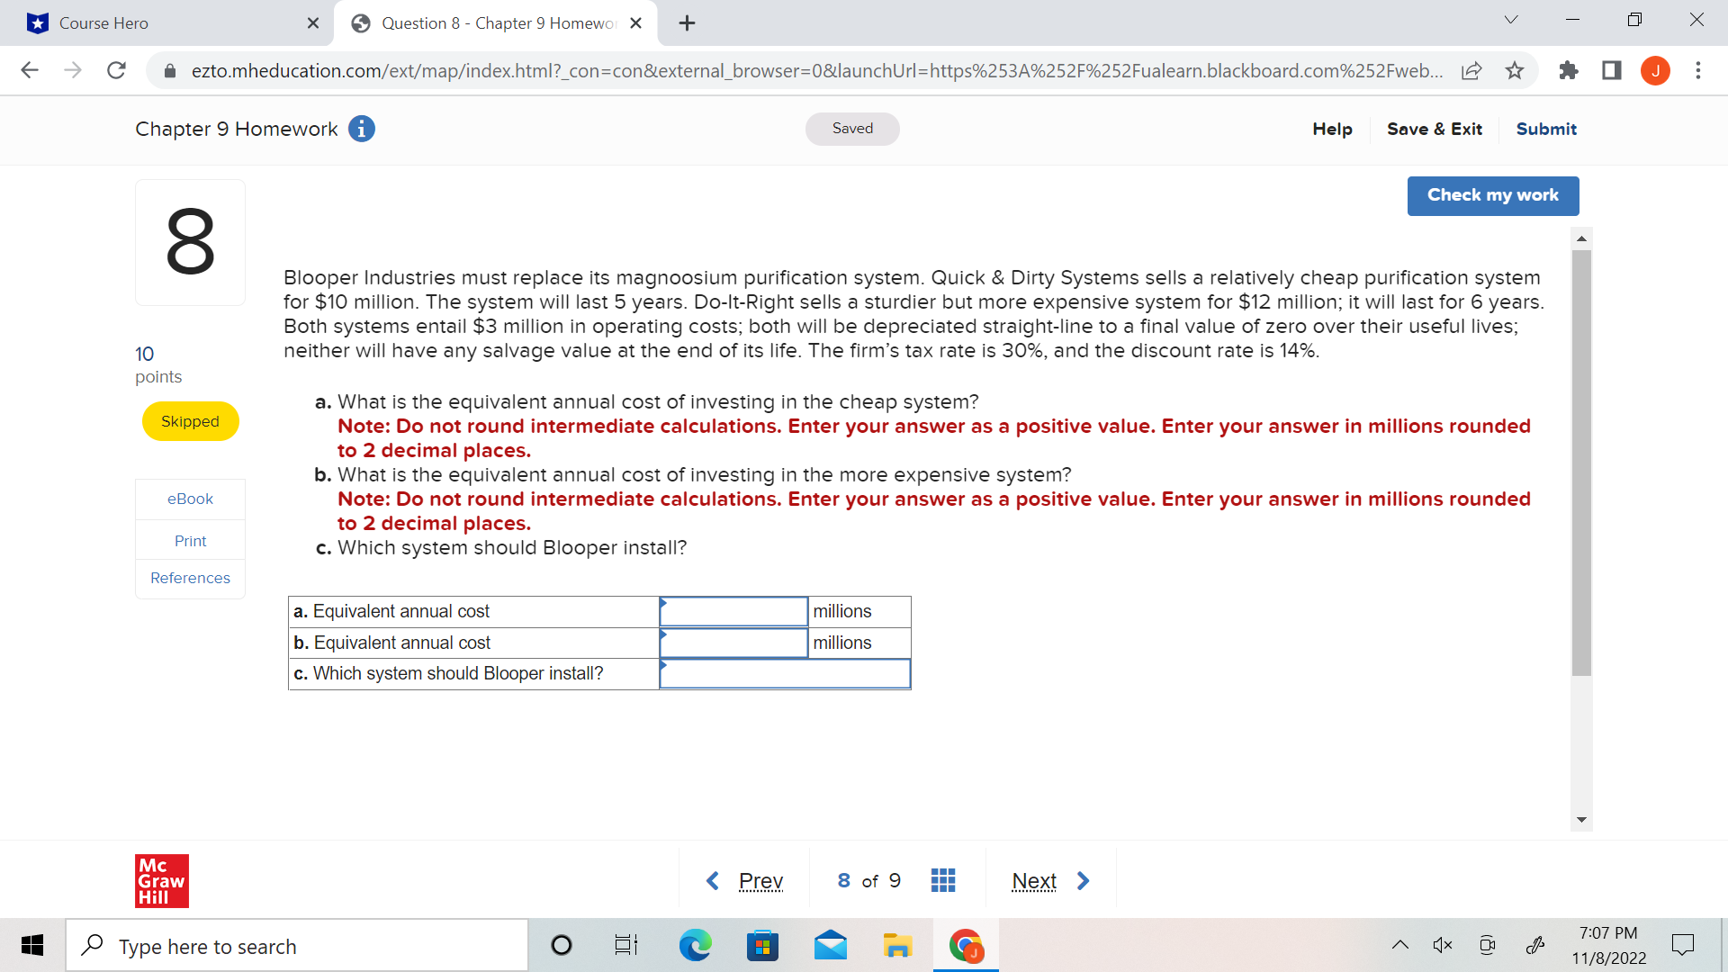Open the answer dropdown for part c
1728x972 pixels.
tap(784, 674)
